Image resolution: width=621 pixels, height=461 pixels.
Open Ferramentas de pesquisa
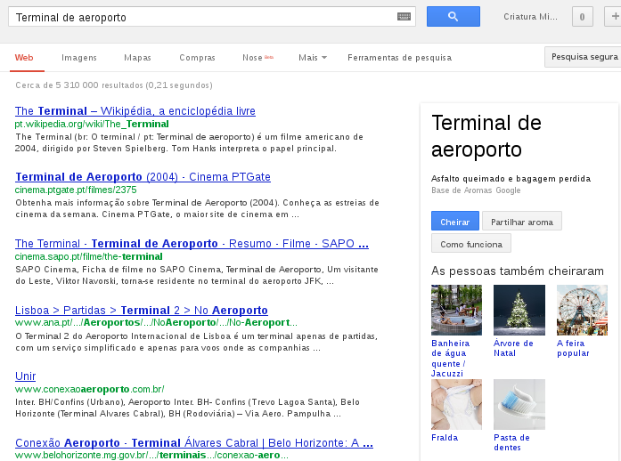[x=400, y=58]
